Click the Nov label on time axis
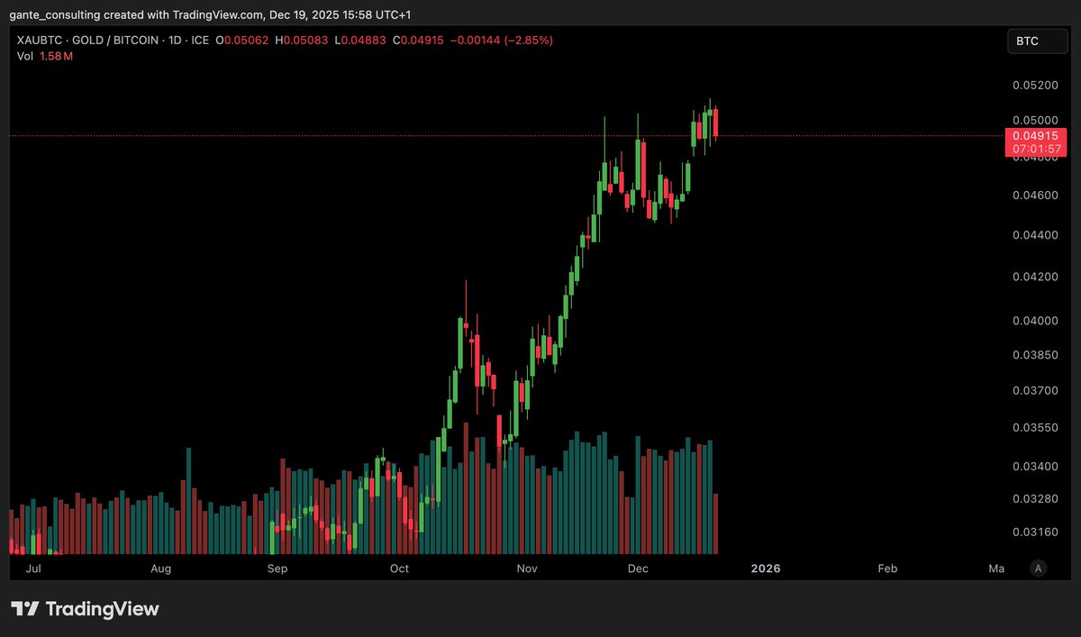This screenshot has height=637, width=1081. point(528,569)
